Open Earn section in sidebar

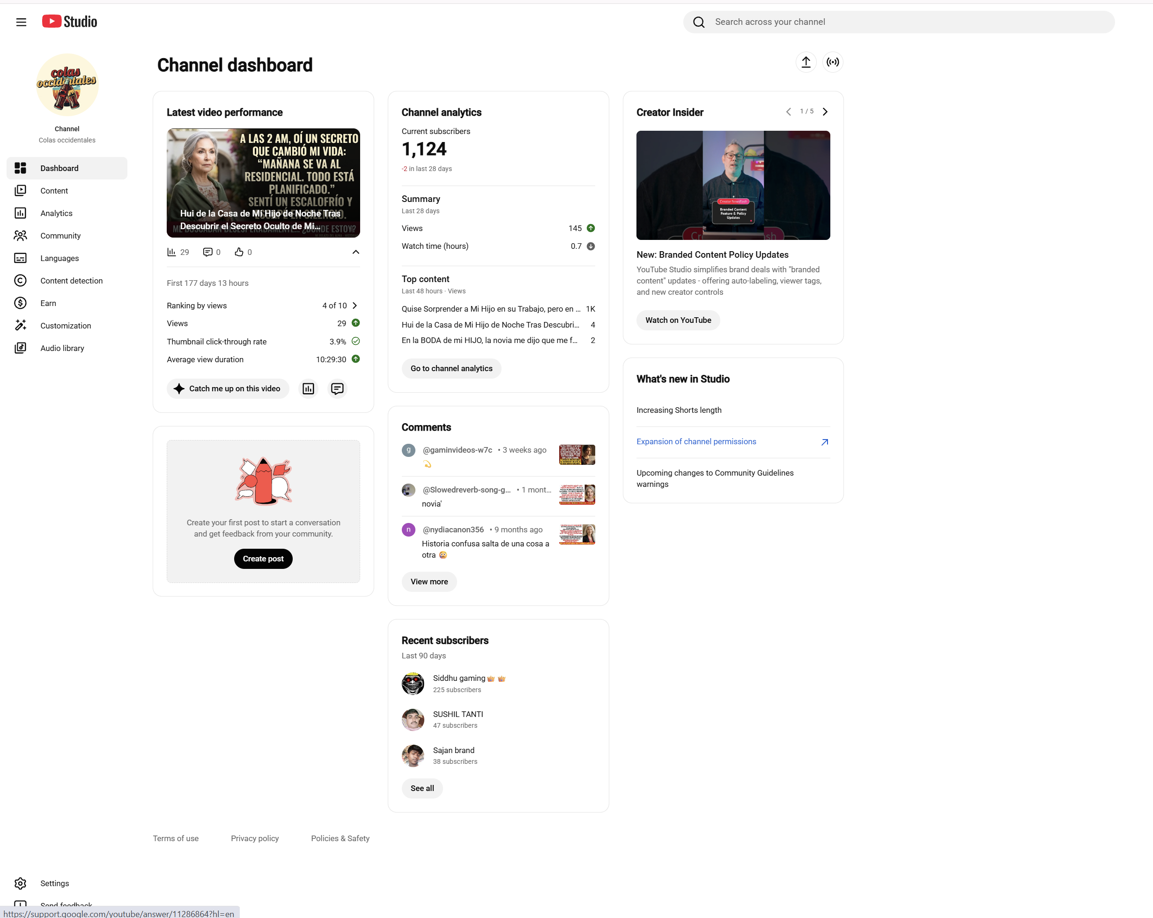(x=67, y=303)
